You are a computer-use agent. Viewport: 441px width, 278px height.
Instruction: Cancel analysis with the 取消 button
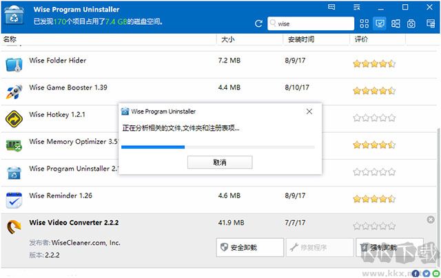click(220, 162)
